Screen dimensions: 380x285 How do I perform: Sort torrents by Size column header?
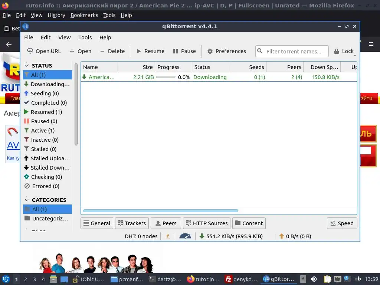click(137, 67)
